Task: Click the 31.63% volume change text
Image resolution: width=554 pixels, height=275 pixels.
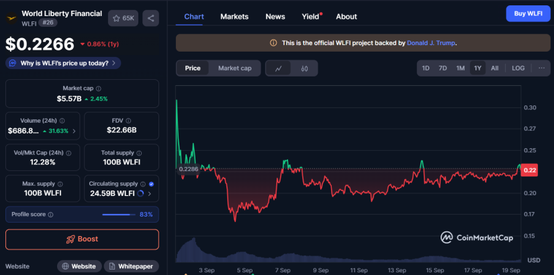Action: tap(58, 131)
